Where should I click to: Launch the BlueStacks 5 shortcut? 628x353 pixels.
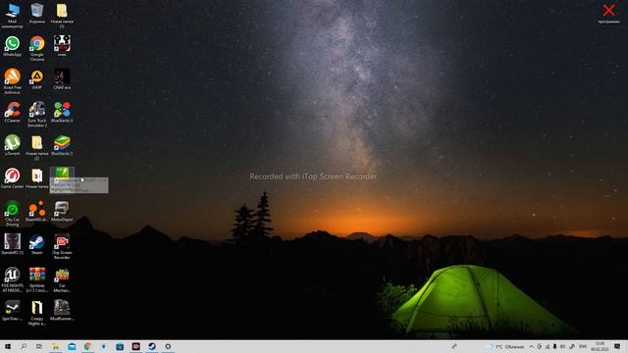[x=62, y=145]
